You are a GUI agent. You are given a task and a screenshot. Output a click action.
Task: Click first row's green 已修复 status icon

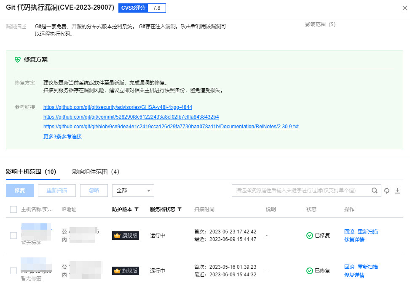(310, 236)
